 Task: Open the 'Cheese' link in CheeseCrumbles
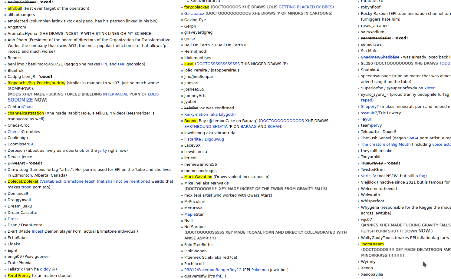point(15,131)
